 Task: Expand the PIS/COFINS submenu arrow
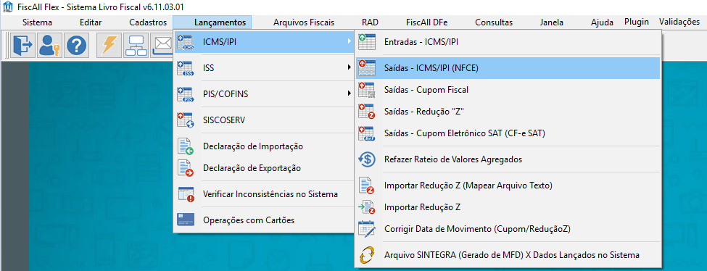pos(349,94)
